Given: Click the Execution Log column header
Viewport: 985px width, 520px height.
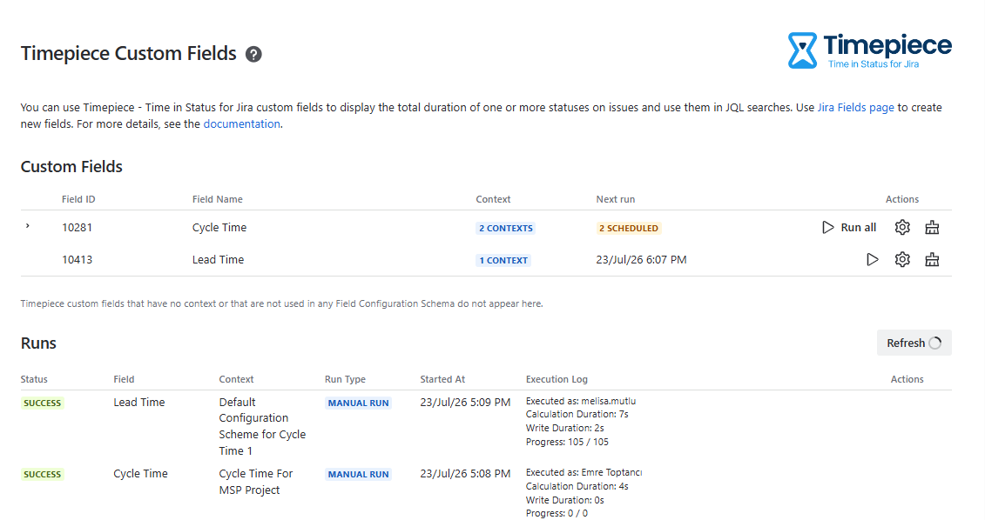Looking at the screenshot, I should 557,379.
